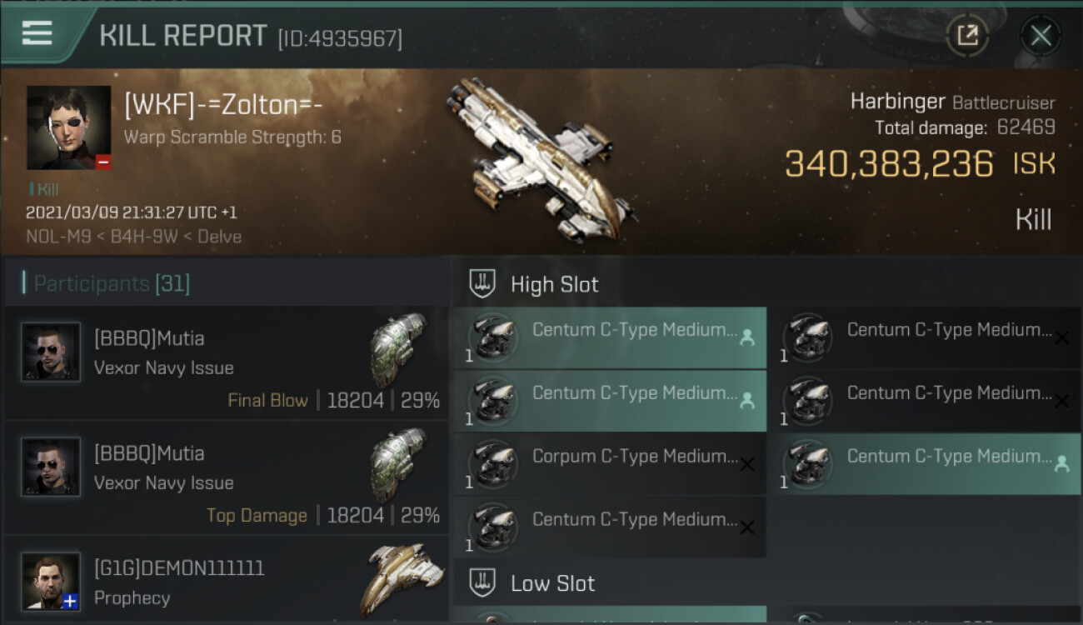Click the KILL REPORT title
Viewport: 1083px width, 625px height.
pyautogui.click(x=182, y=37)
